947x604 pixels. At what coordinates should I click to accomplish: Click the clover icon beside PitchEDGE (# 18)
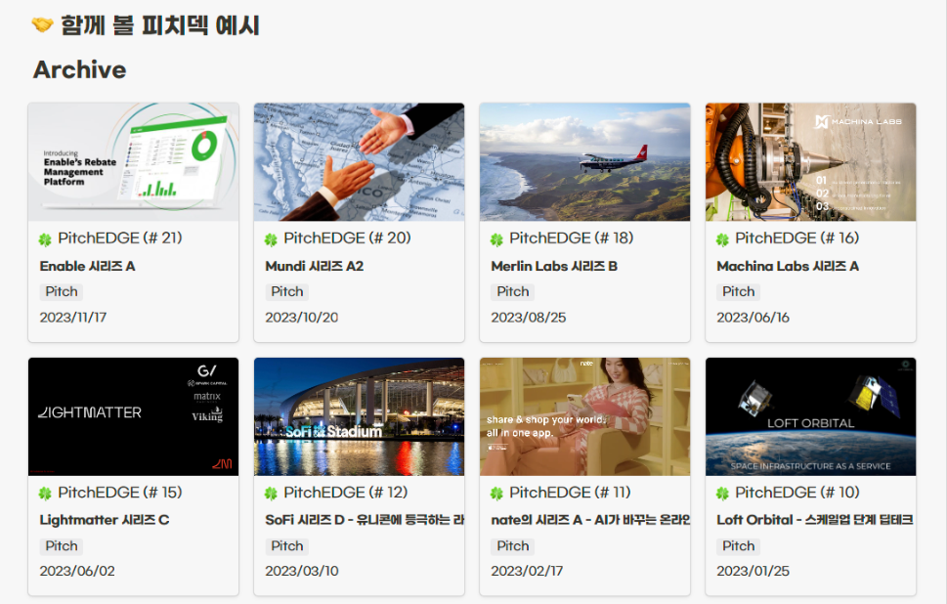tap(496, 239)
